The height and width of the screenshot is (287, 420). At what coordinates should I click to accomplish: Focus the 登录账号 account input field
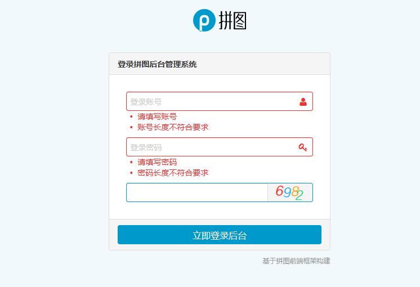220,101
